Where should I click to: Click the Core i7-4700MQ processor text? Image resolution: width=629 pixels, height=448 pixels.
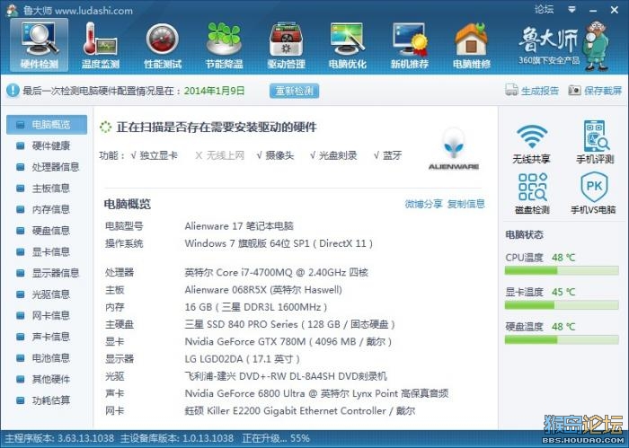(277, 273)
